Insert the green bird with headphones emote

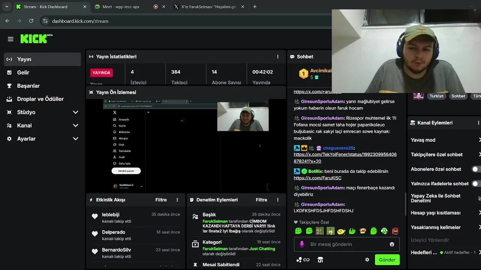[x=384, y=231]
